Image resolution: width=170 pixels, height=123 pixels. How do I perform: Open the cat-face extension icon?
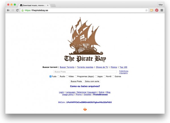coord(152,10)
